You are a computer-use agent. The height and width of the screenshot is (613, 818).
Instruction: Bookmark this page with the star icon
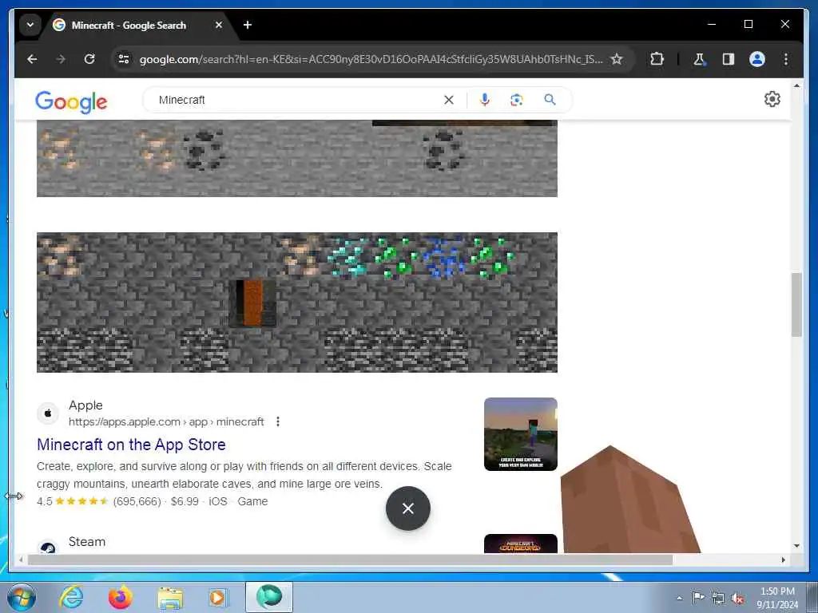[x=617, y=59]
